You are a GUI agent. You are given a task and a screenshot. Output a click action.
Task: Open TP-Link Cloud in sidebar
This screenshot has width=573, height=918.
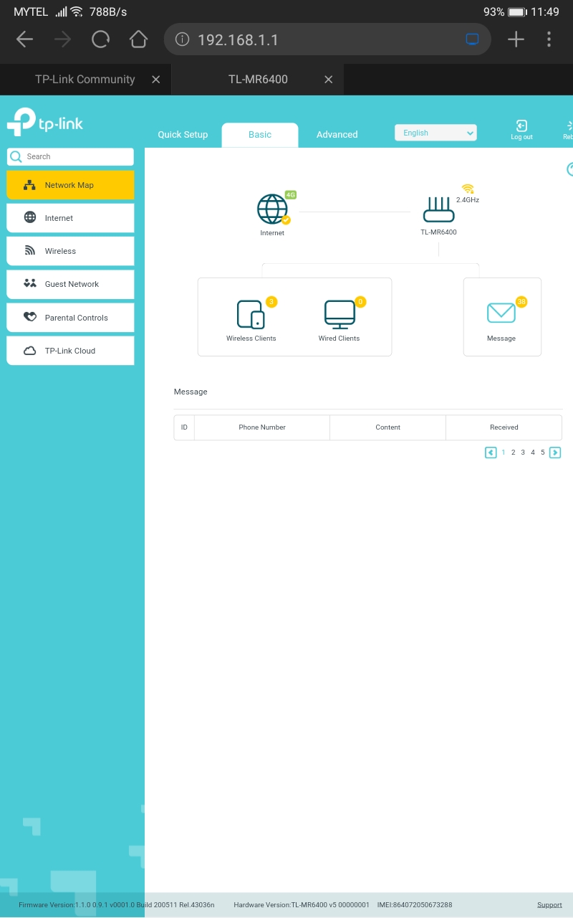(x=70, y=351)
